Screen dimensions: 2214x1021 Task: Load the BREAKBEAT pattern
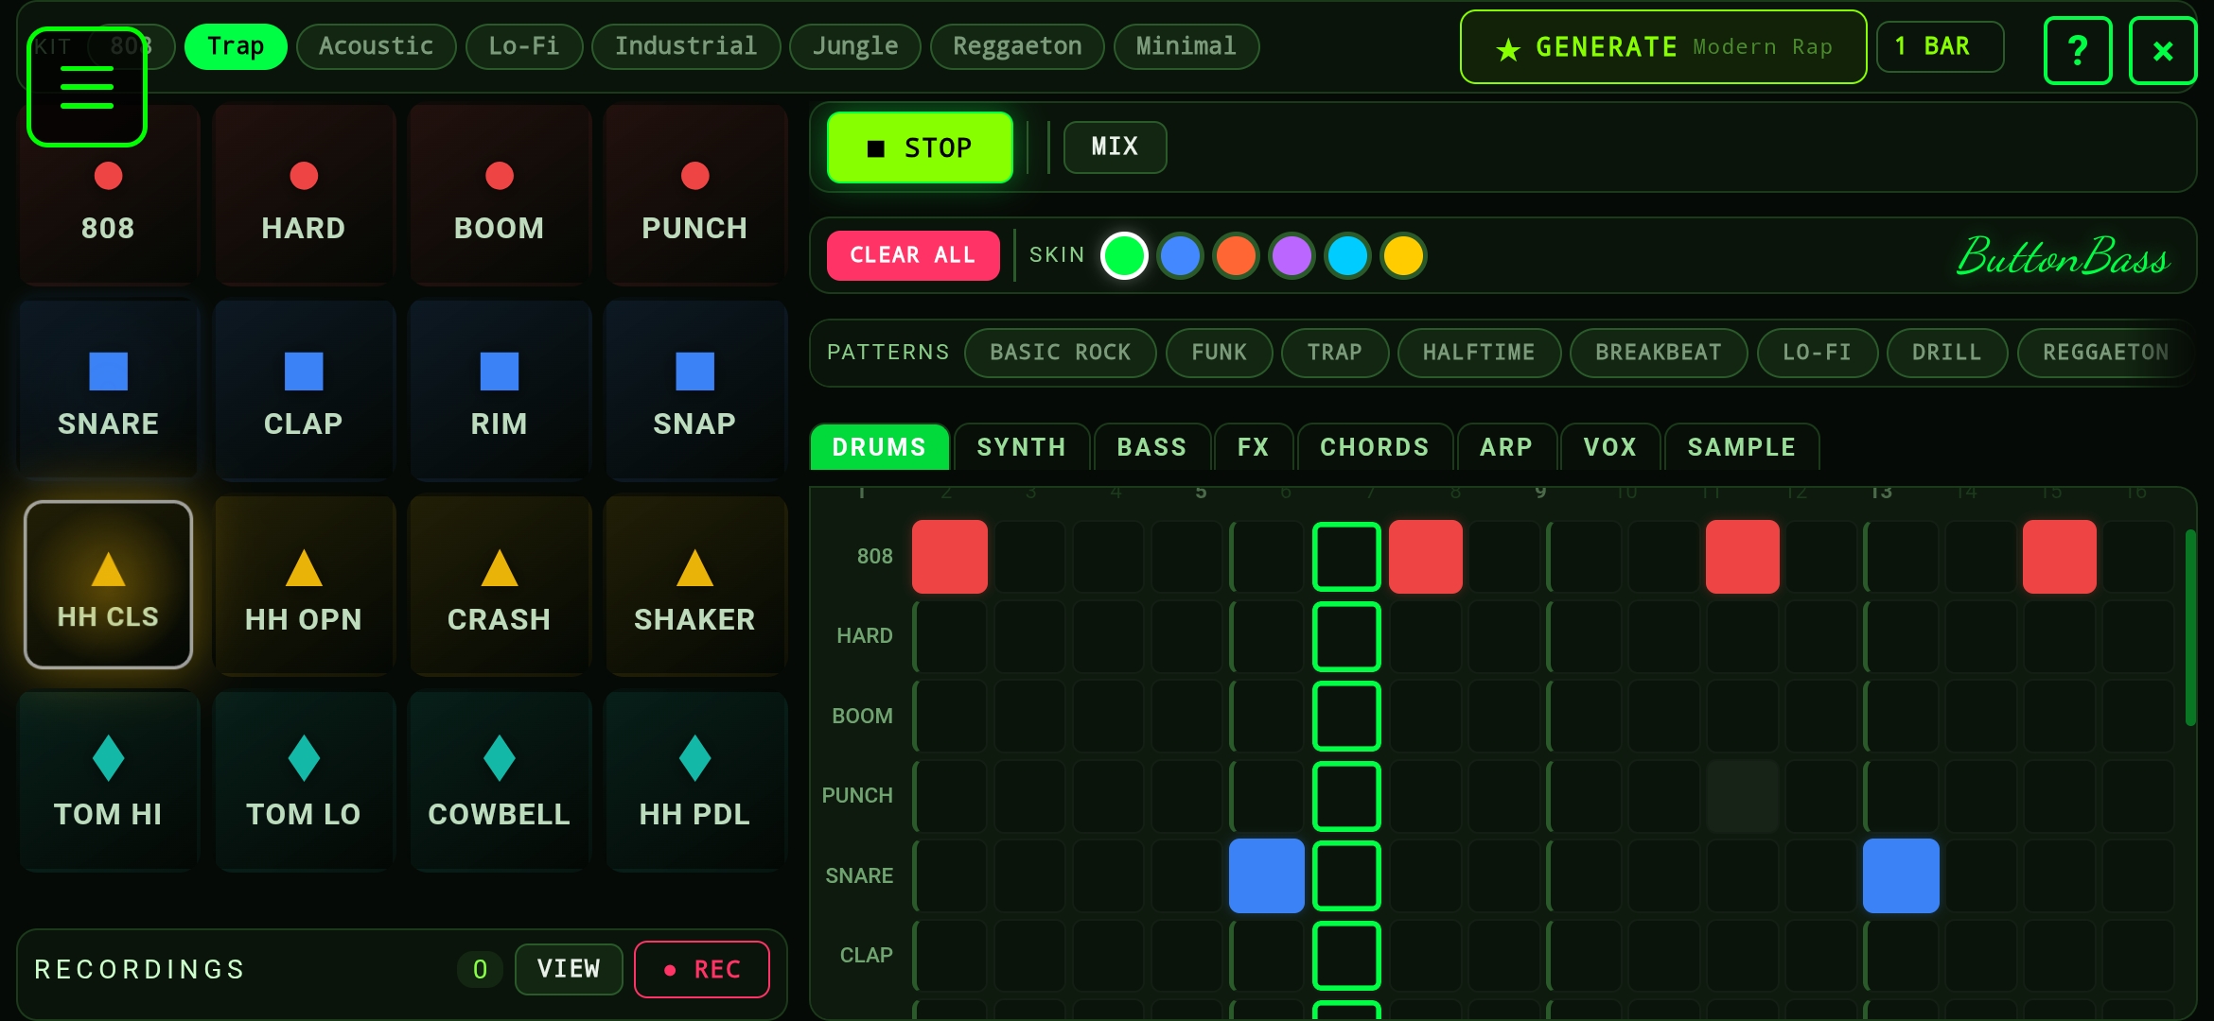pyautogui.click(x=1659, y=353)
